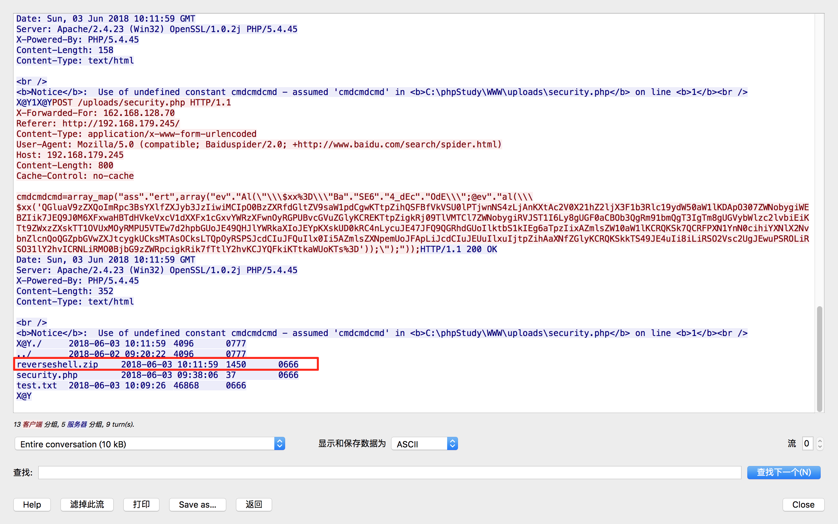838x524 pixels.
Task: Open the Entire conversation (10 kB) dropdown
Action: click(x=150, y=444)
